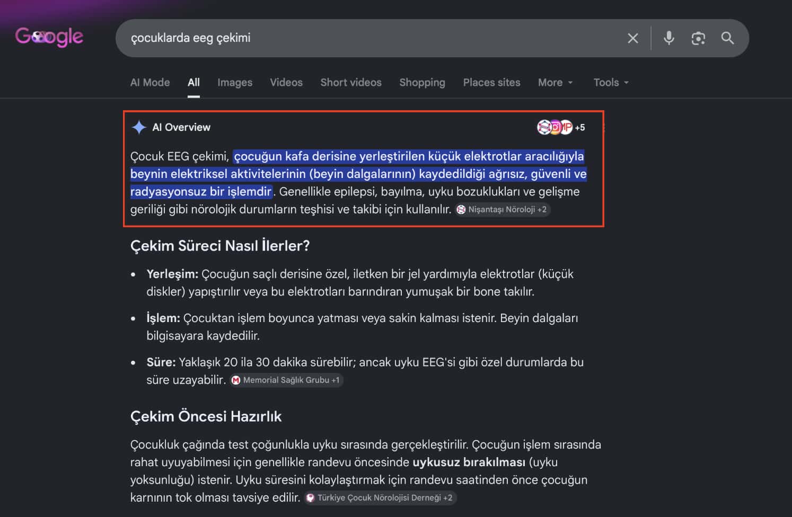The width and height of the screenshot is (792, 517).
Task: Open the Videos tab
Action: pos(286,83)
